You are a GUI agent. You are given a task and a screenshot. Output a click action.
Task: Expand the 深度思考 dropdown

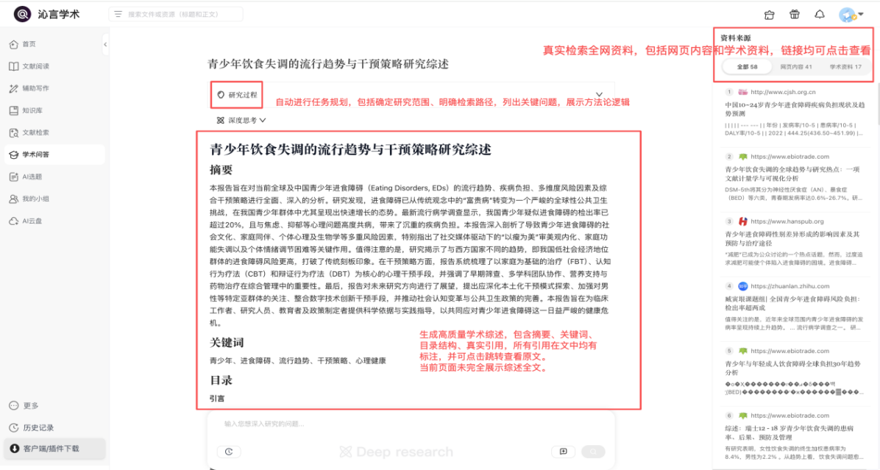pos(241,120)
